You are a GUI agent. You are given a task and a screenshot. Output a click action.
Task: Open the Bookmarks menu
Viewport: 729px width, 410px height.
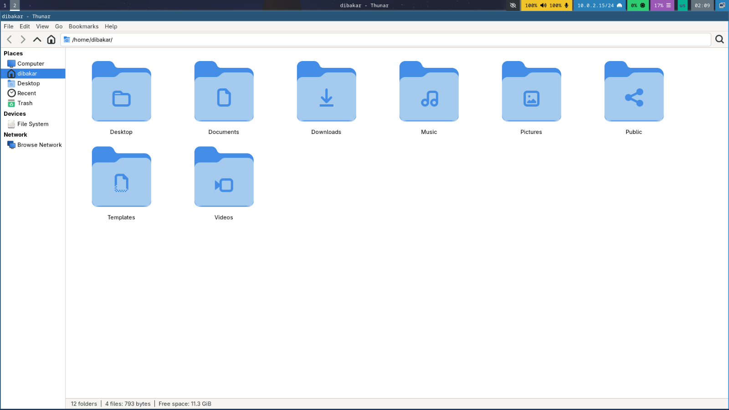tap(83, 26)
